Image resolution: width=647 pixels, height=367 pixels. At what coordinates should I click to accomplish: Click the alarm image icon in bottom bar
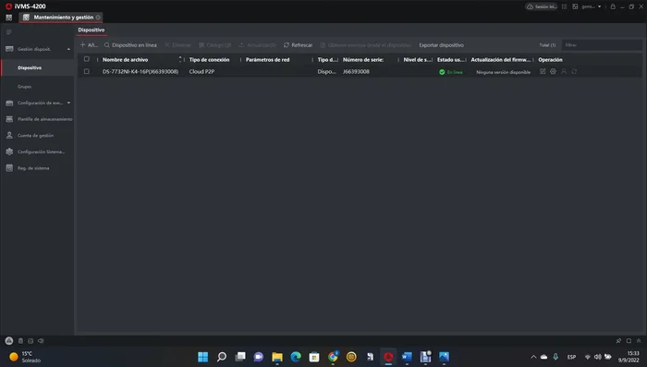[x=31, y=341]
